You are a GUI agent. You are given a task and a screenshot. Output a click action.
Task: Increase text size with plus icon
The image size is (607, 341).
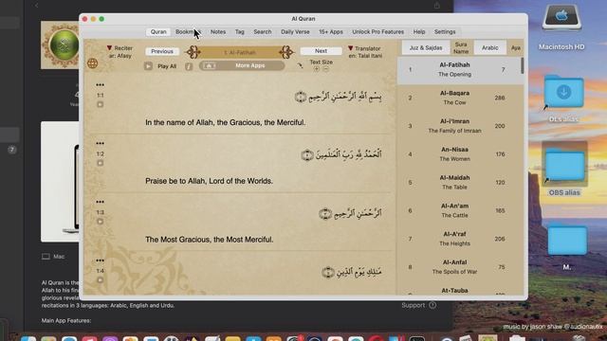316,69
